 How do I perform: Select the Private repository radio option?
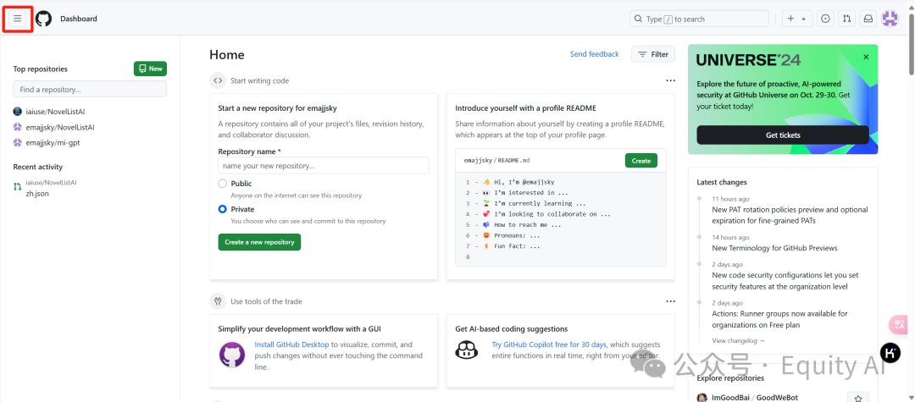tap(223, 209)
